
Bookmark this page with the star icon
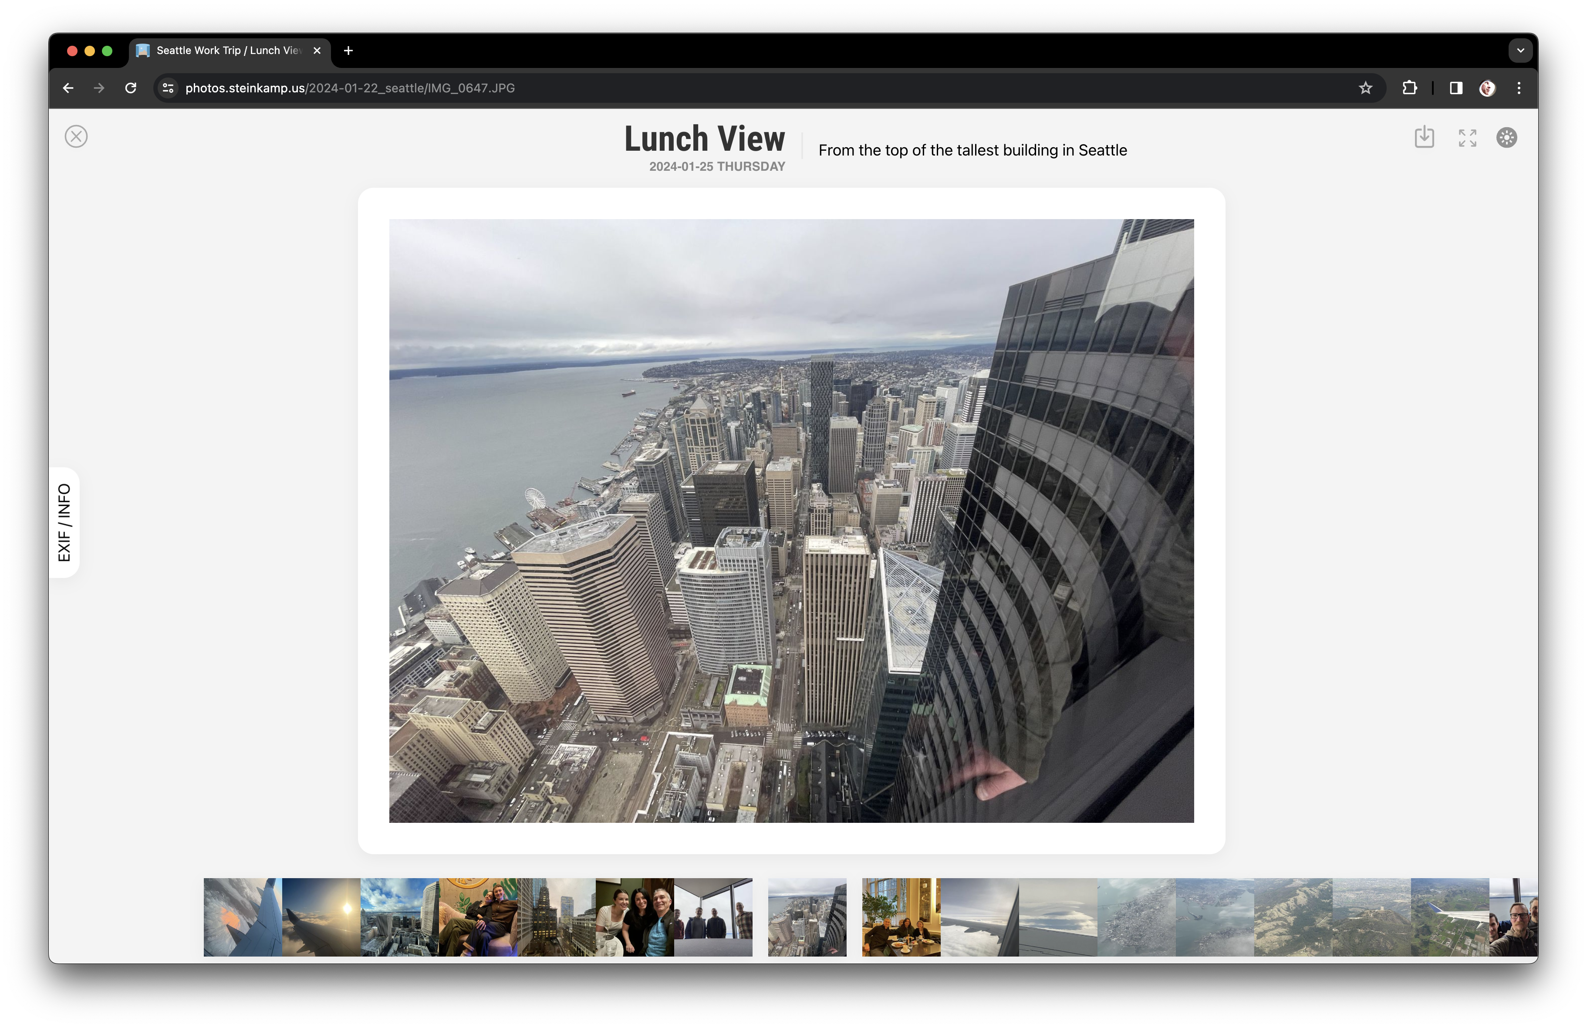(1365, 88)
